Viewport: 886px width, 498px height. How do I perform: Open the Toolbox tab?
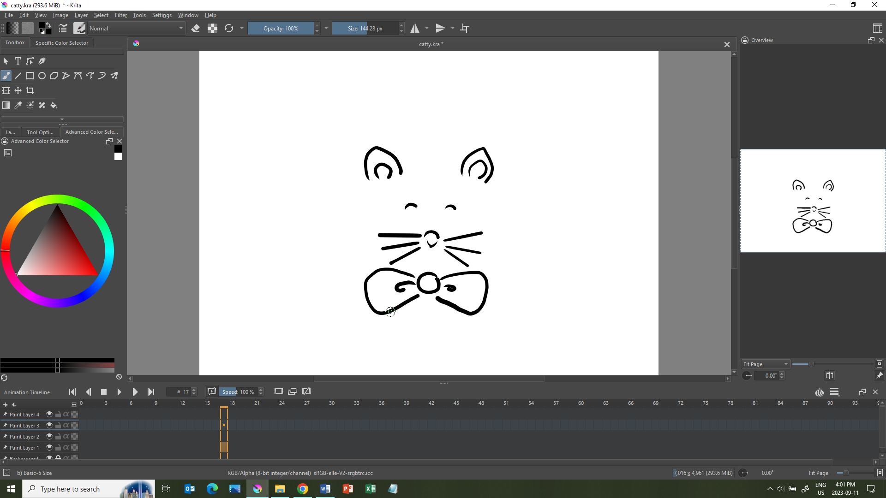[15, 42]
